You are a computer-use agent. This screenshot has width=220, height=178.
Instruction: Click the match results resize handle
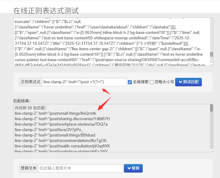point(211,151)
